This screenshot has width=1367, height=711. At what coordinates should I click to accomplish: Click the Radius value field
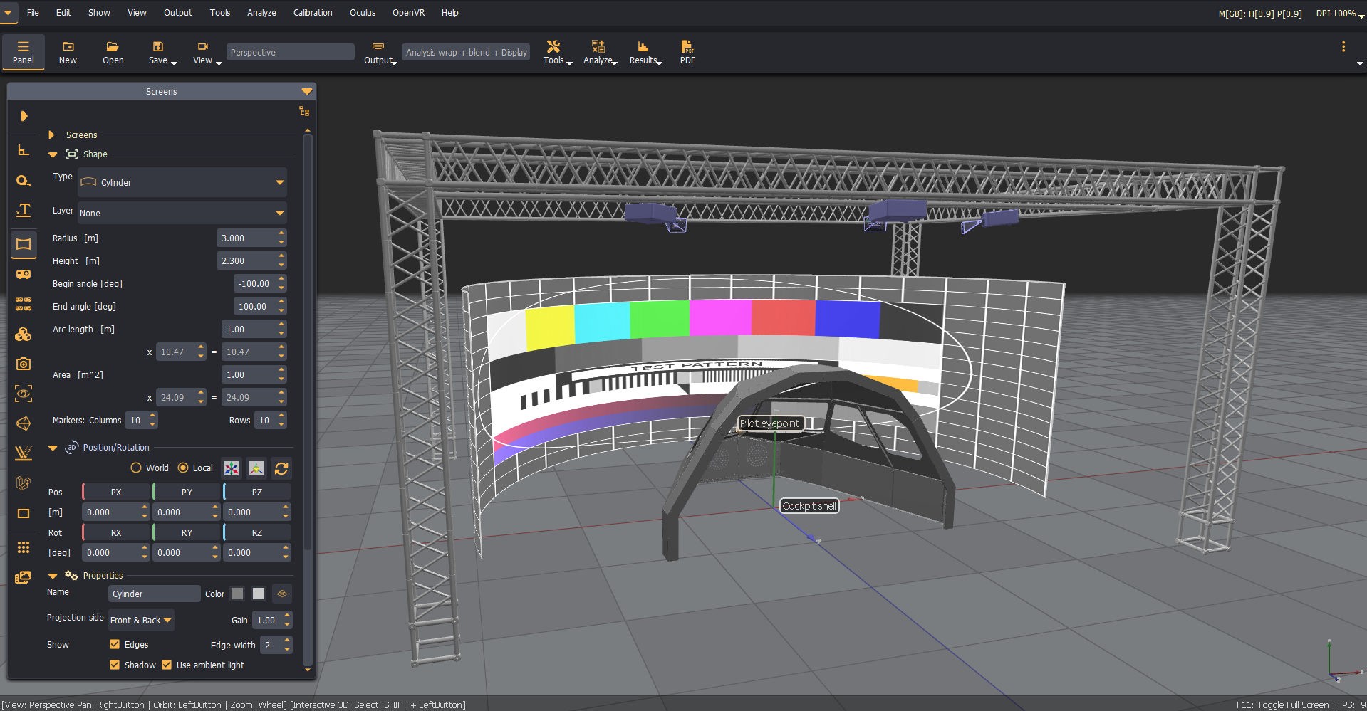246,238
